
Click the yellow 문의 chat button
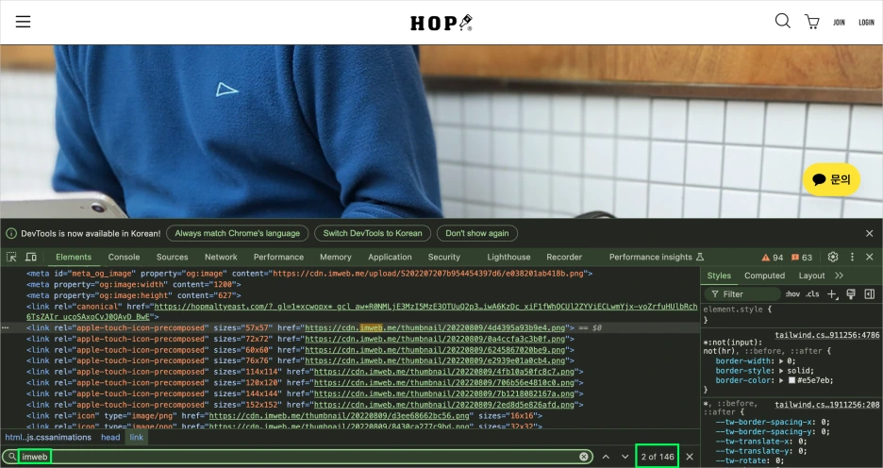pyautogui.click(x=831, y=179)
